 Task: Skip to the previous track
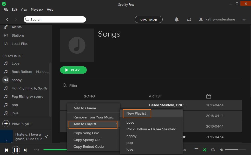(6, 150)
